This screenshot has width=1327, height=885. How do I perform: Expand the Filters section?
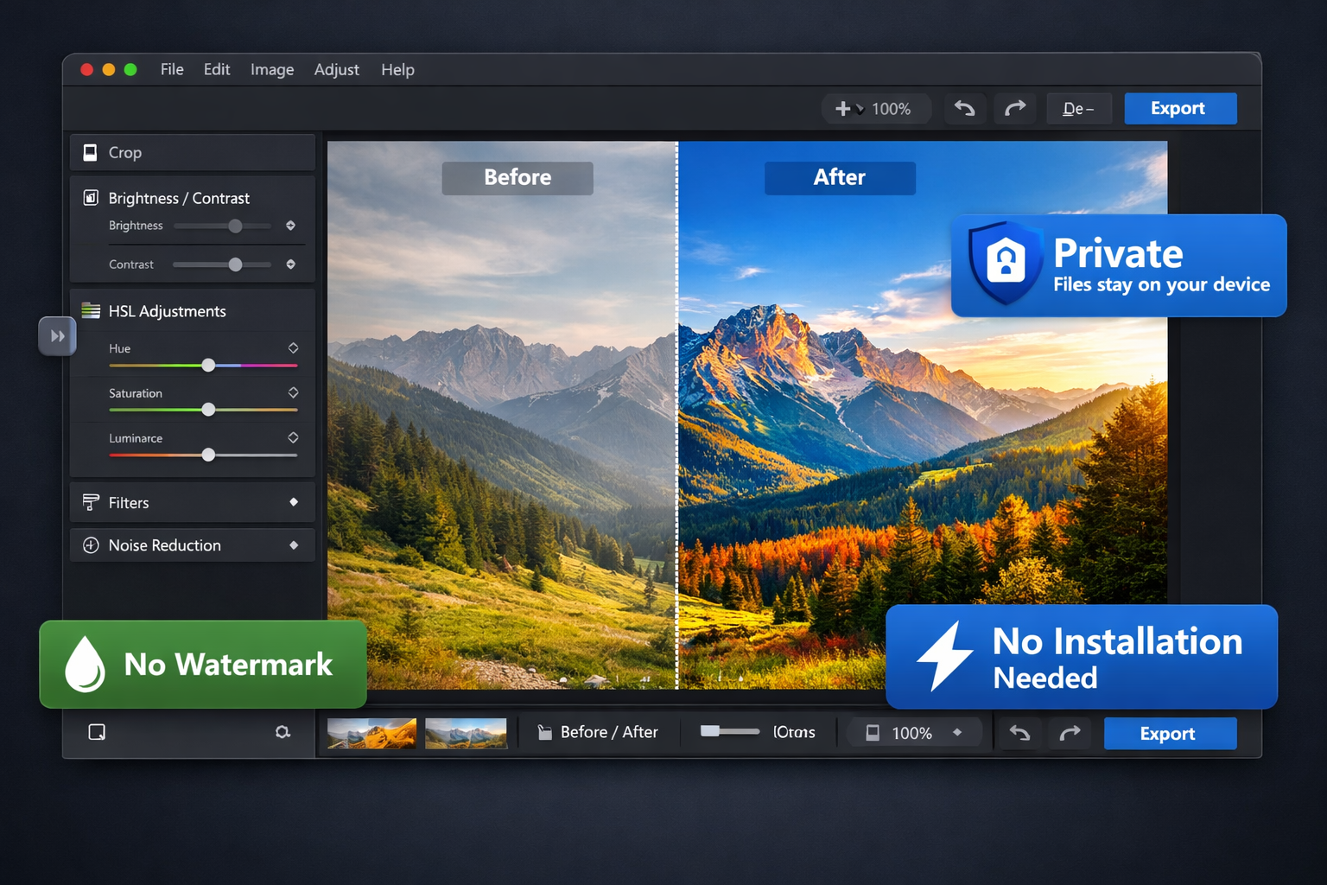click(x=294, y=502)
